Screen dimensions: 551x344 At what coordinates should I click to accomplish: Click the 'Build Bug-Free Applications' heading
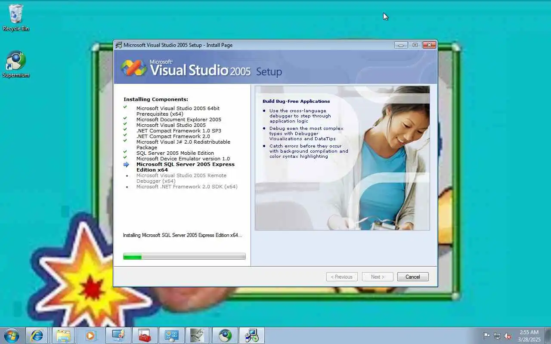click(x=296, y=101)
